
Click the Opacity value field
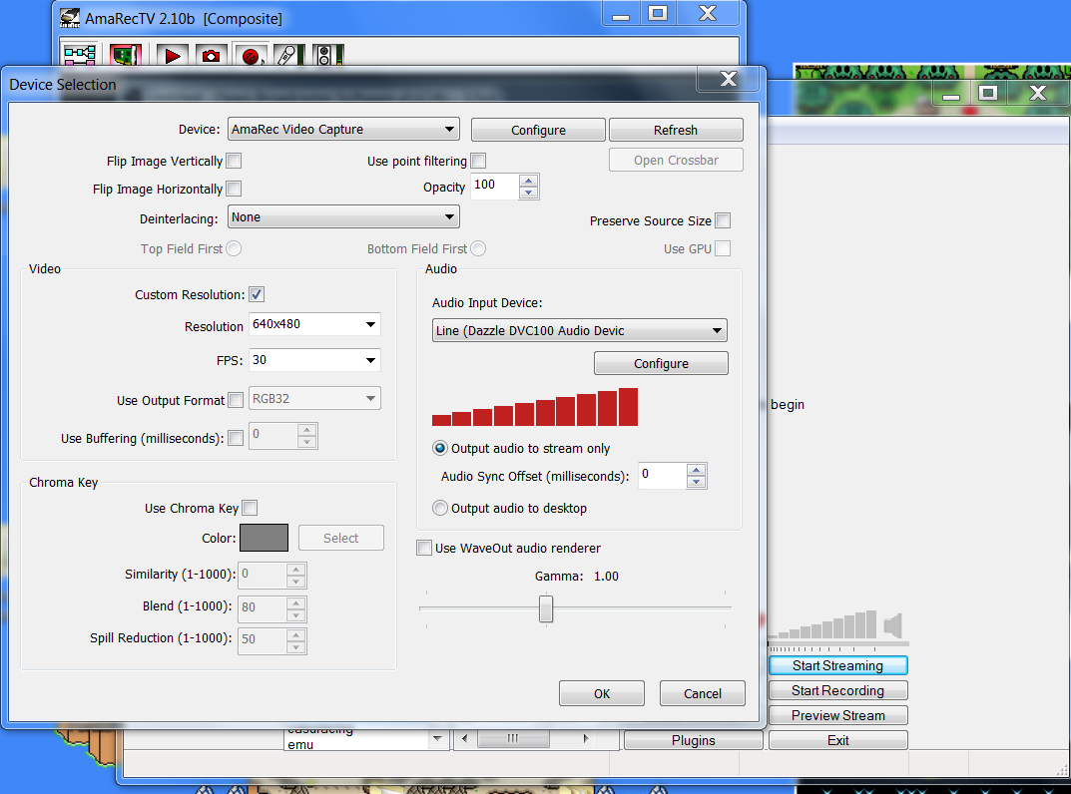pyautogui.click(x=495, y=187)
